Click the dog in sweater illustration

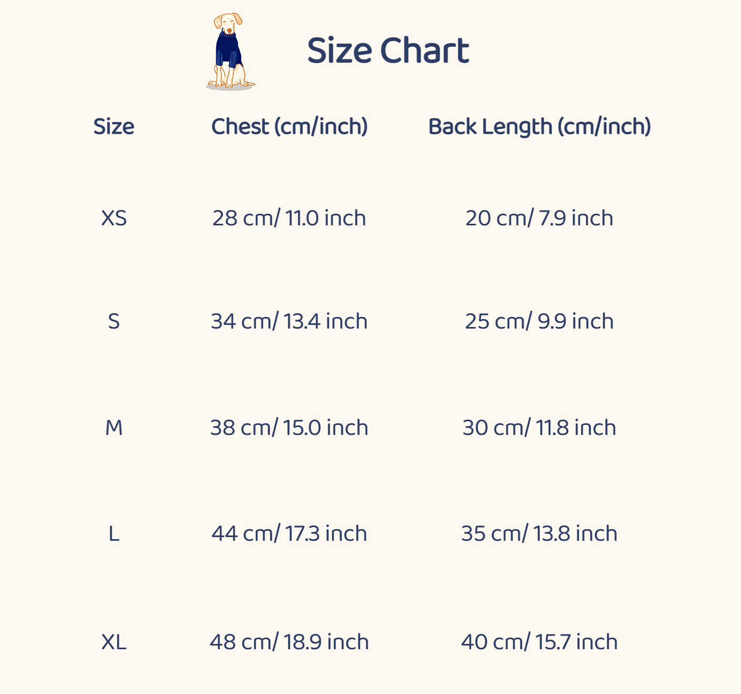pyautogui.click(x=230, y=52)
